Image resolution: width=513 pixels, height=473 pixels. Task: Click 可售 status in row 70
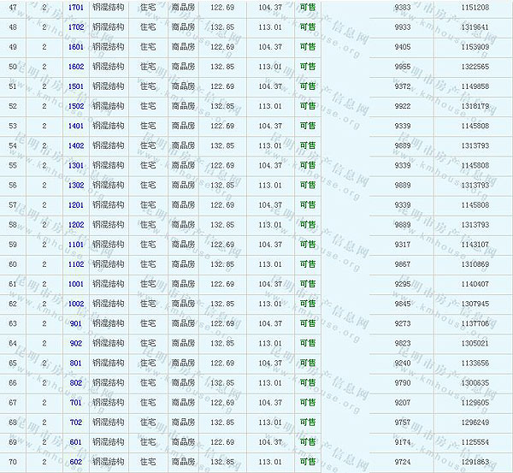pos(308,462)
